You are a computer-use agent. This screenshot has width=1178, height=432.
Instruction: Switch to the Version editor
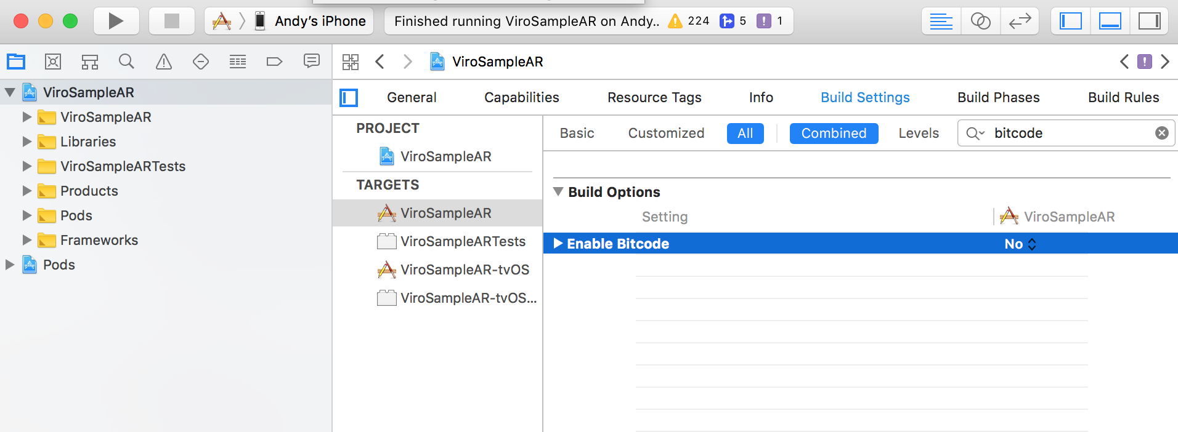point(1020,21)
